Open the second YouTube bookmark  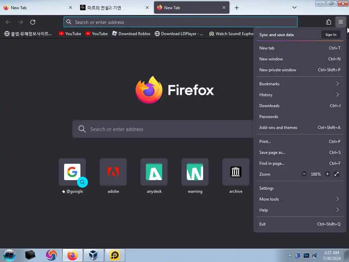point(96,34)
